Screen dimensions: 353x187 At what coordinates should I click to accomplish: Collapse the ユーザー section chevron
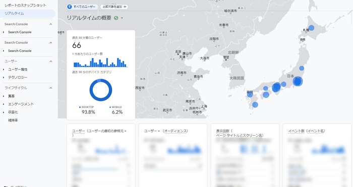51,61
